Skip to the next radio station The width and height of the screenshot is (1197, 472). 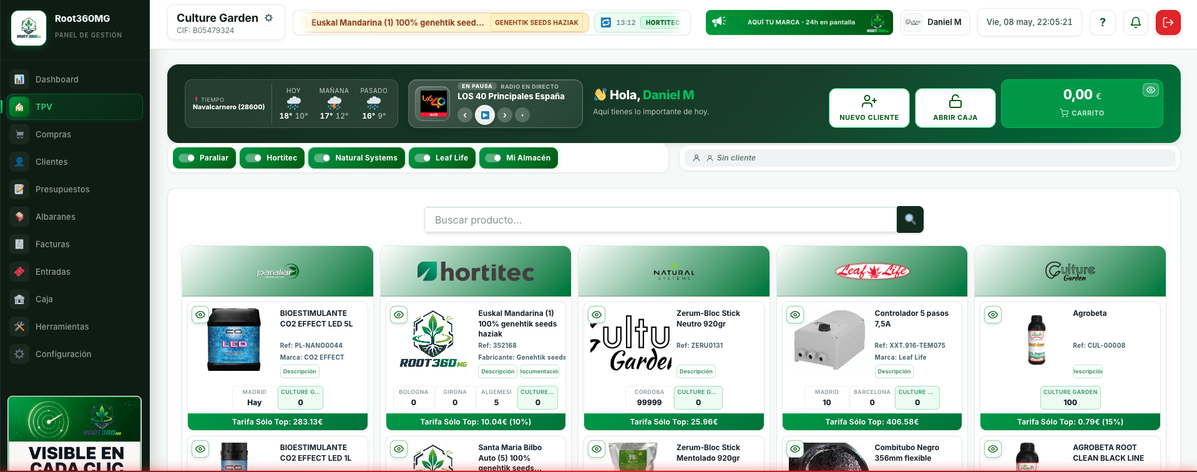click(x=505, y=115)
